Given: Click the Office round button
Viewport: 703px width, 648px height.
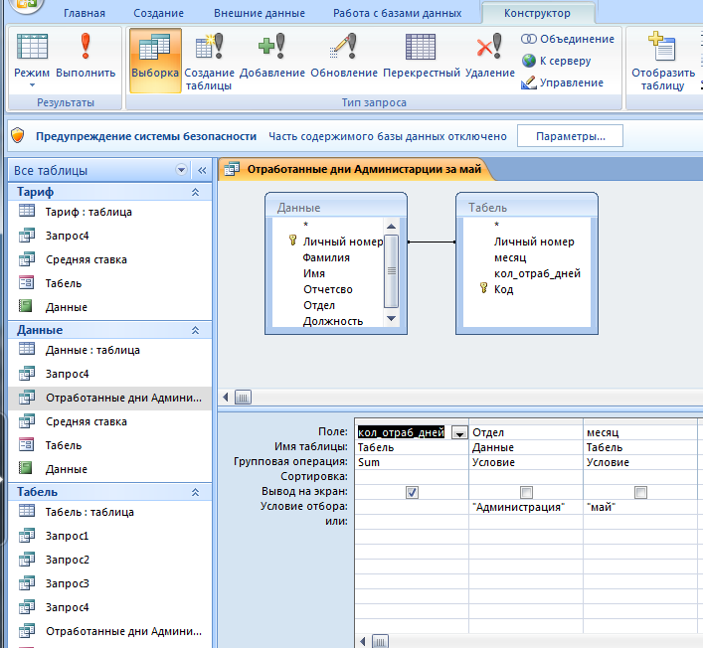Looking at the screenshot, I should click(26, 5).
